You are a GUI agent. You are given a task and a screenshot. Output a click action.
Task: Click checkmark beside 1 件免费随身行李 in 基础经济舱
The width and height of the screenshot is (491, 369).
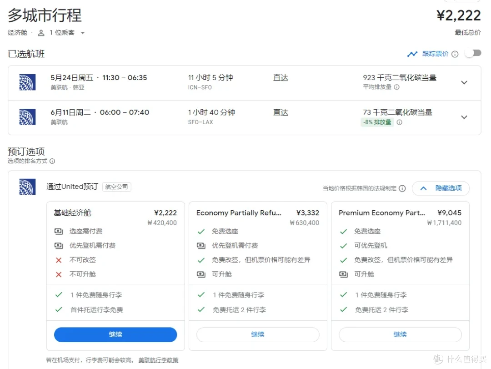pos(59,295)
